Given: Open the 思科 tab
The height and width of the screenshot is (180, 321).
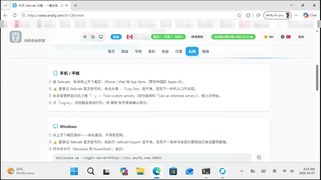Looking at the screenshot, I should pyautogui.click(x=152, y=51).
